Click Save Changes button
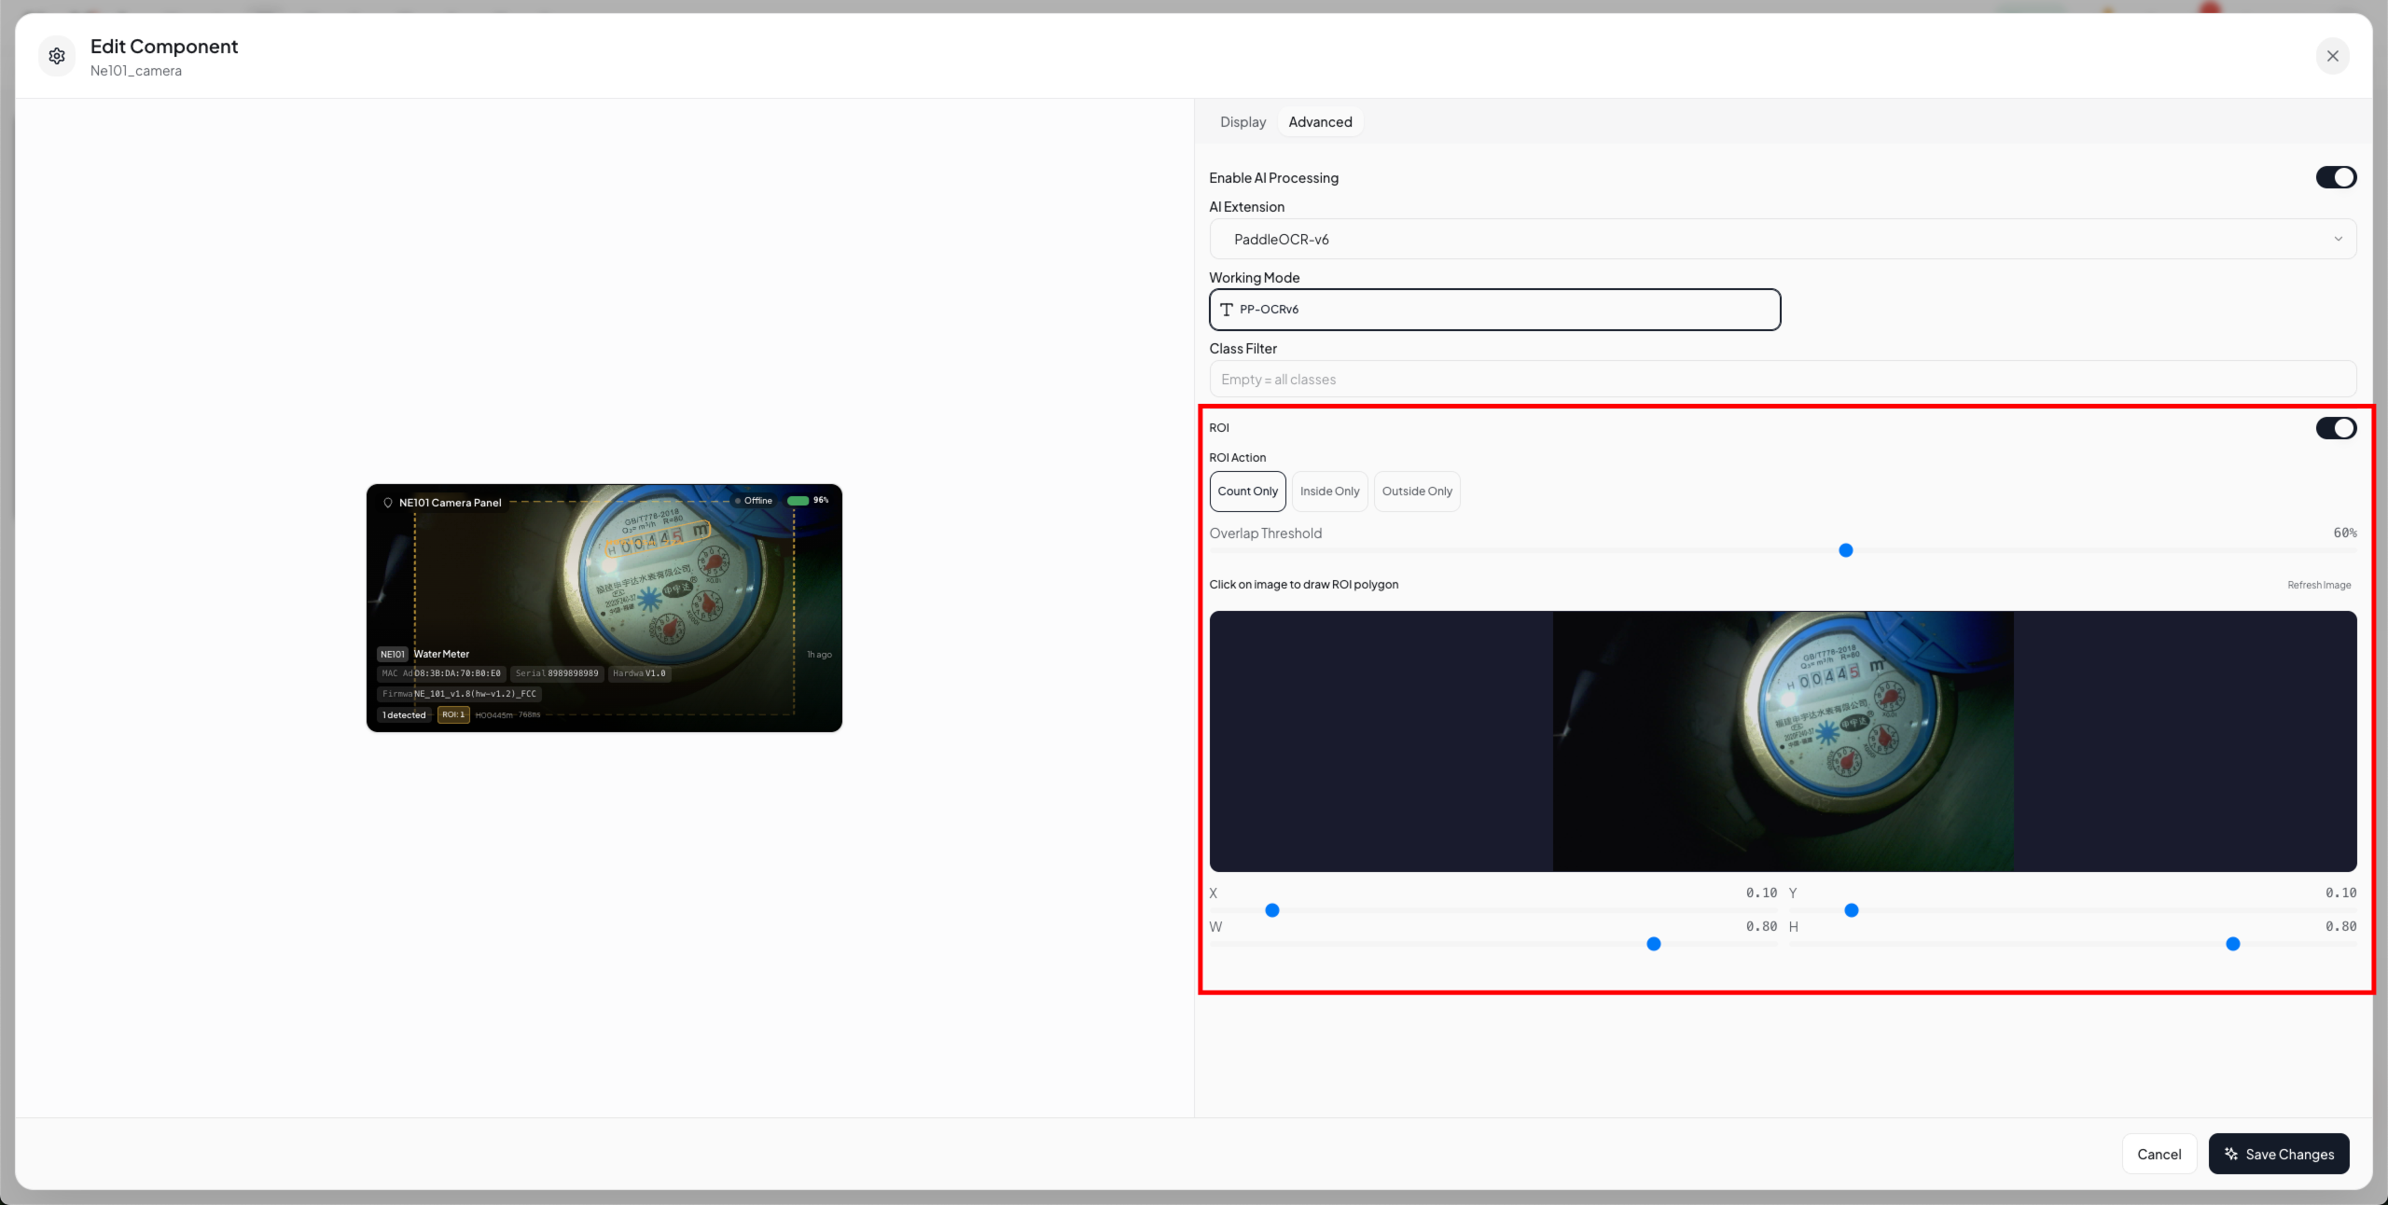 pos(2278,1154)
